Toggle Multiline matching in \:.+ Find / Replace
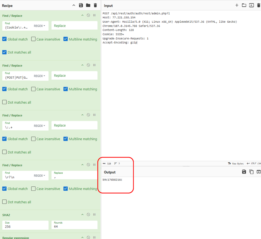 (66, 139)
